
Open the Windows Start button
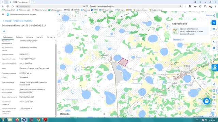3,120
